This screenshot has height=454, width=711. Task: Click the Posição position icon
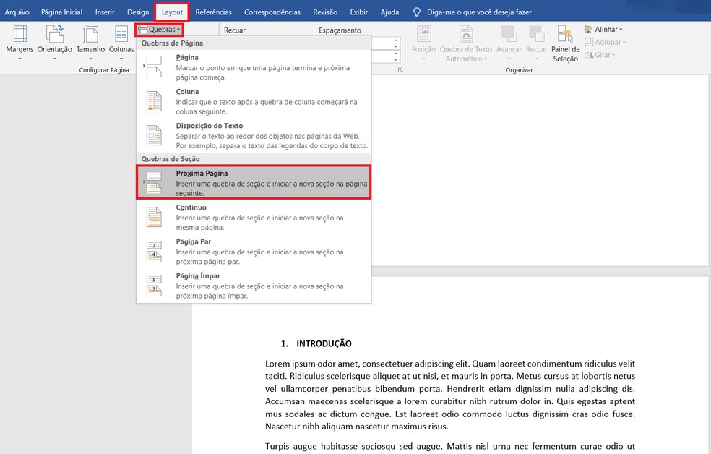point(423,33)
